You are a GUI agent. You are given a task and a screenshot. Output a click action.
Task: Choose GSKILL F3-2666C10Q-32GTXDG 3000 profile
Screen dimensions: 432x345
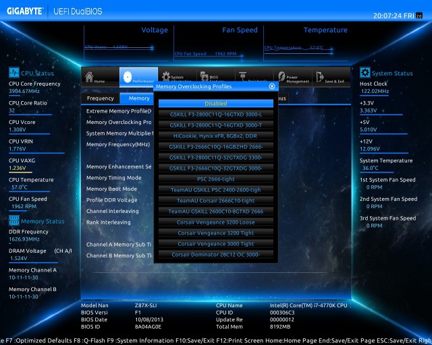coord(216,168)
